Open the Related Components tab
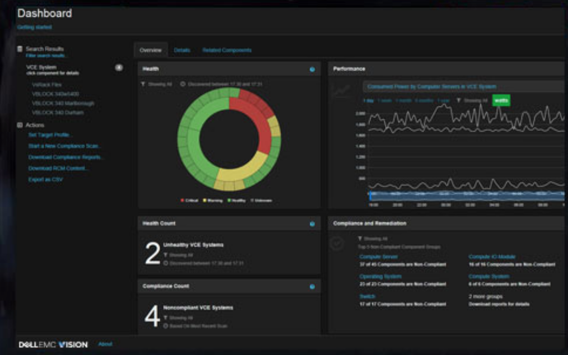This screenshot has width=568, height=355. 227,50
